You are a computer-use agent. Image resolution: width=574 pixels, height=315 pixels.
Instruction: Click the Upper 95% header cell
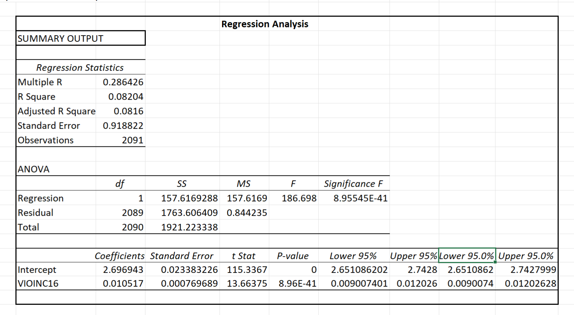coord(413,256)
